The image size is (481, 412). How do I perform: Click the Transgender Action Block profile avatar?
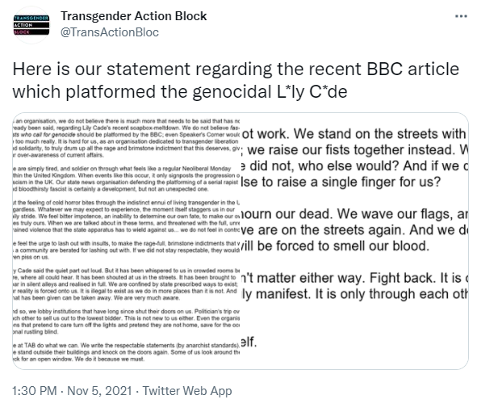click(31, 25)
